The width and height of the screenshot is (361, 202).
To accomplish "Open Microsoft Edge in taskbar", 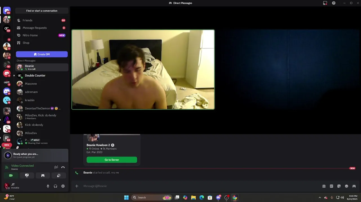I will (202, 198).
